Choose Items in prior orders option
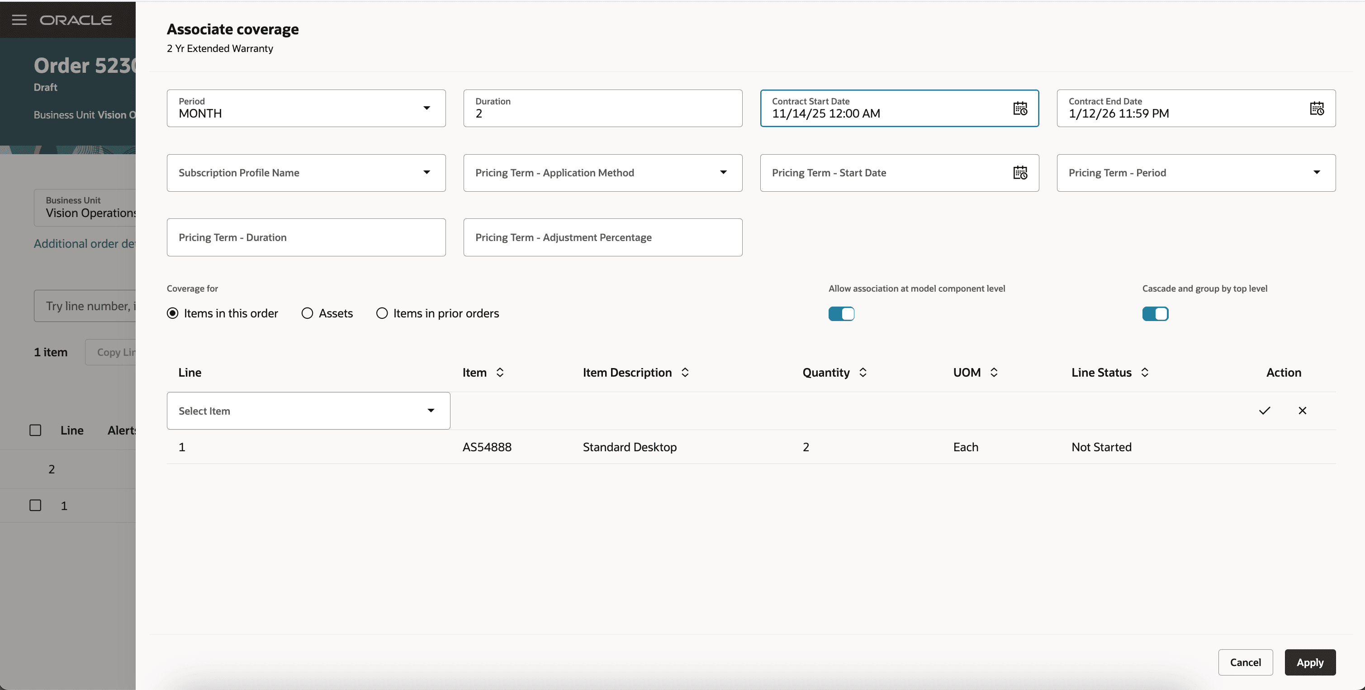Image resolution: width=1365 pixels, height=690 pixels. 382,313
